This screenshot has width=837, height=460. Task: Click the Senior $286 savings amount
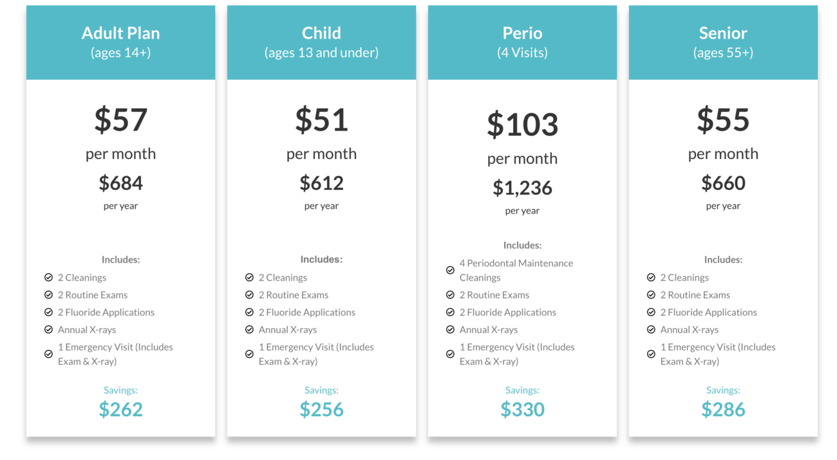tap(723, 410)
